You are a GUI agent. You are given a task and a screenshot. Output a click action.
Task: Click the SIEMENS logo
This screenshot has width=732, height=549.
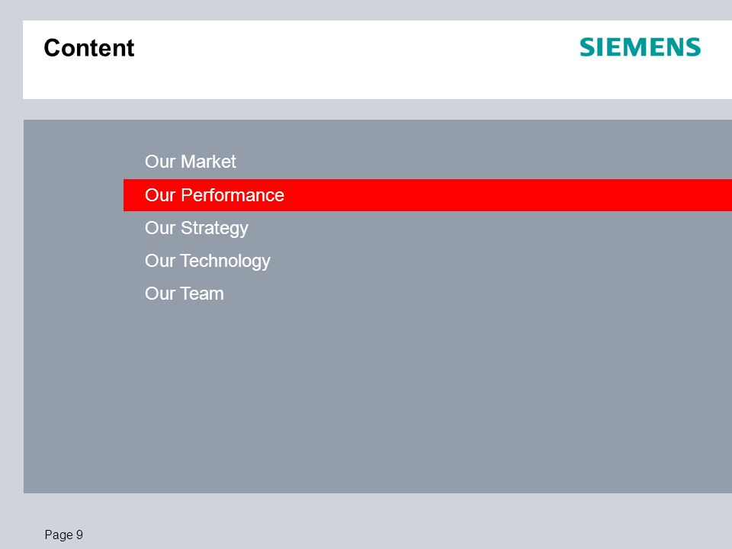[640, 47]
